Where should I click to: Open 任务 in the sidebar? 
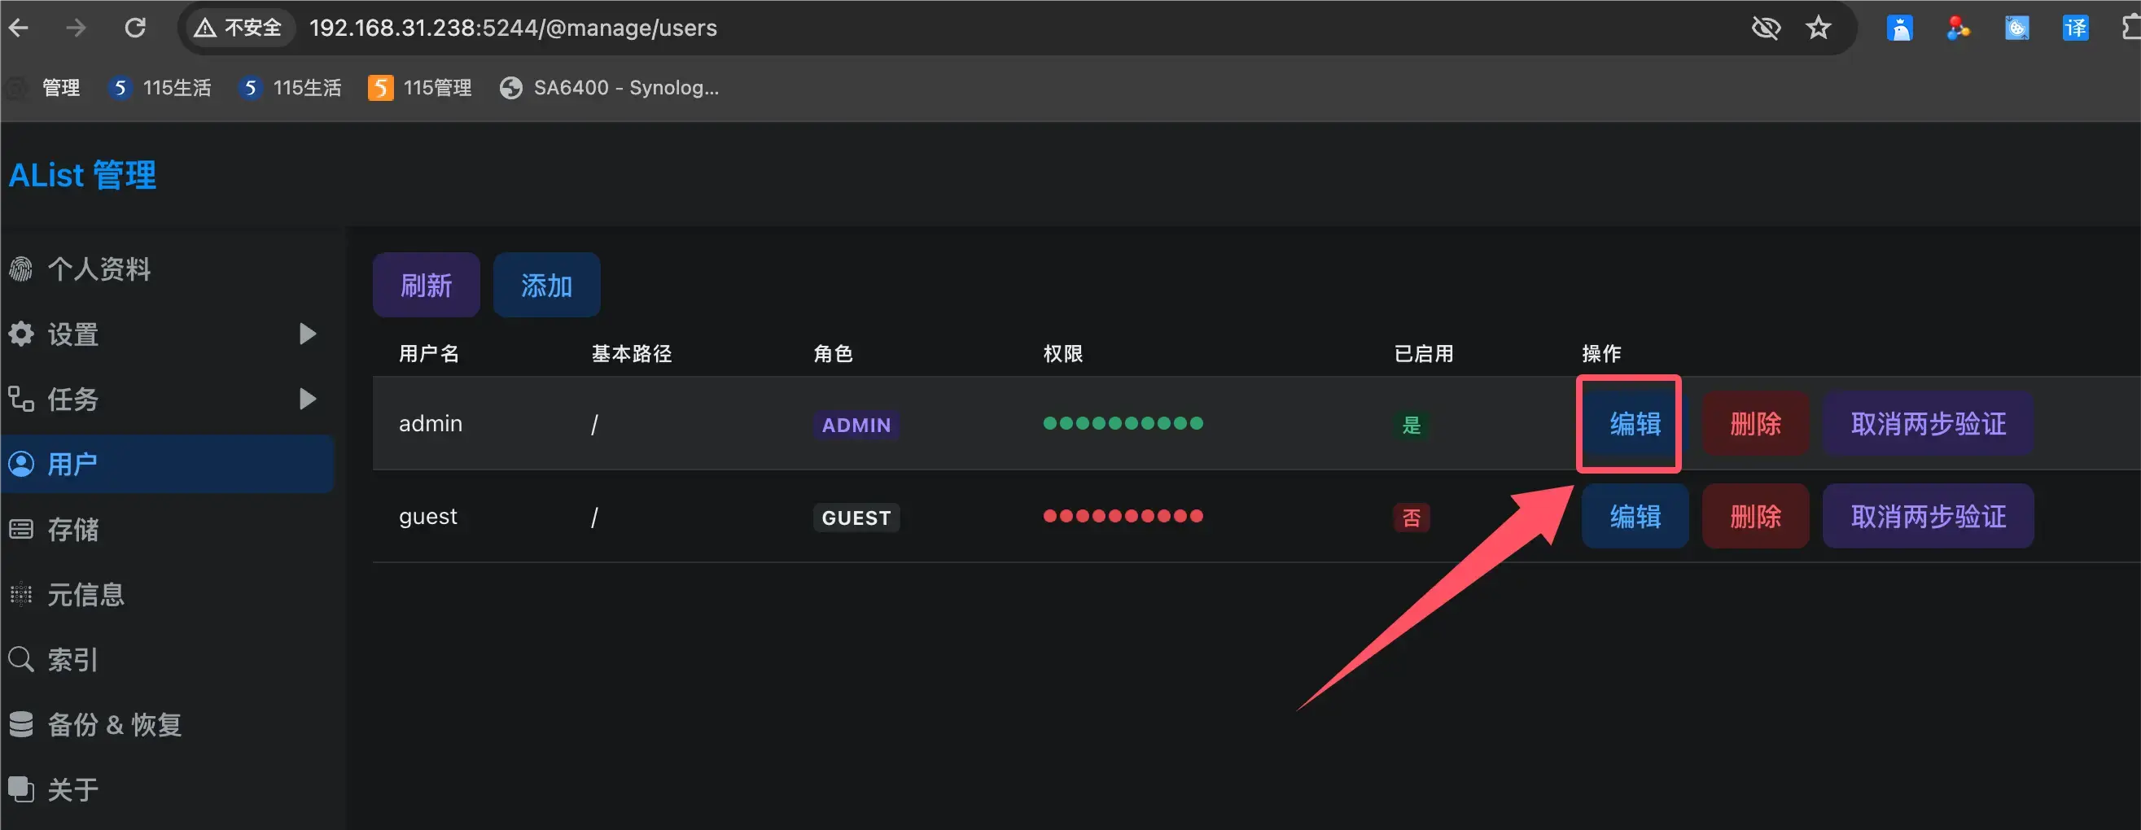(166, 399)
